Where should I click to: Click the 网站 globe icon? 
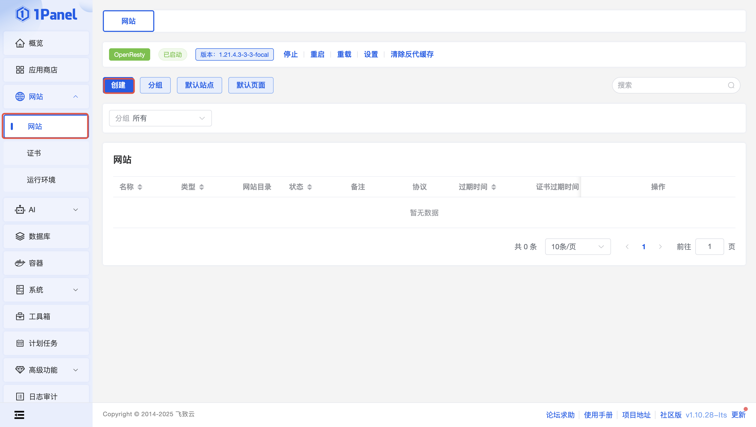point(20,97)
